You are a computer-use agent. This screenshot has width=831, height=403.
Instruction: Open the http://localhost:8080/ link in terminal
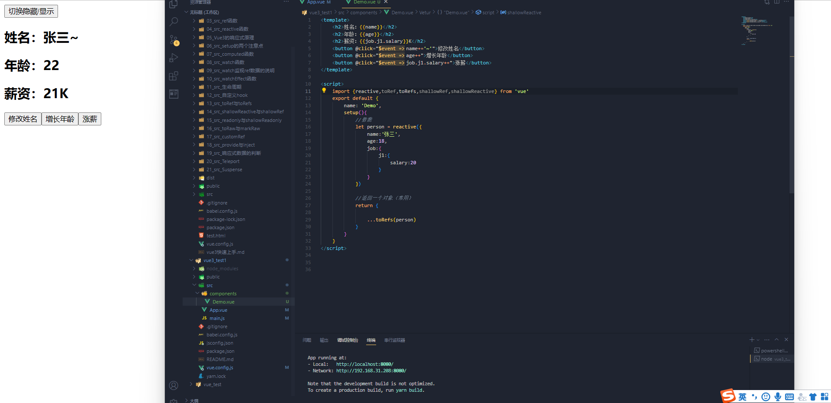pos(364,364)
